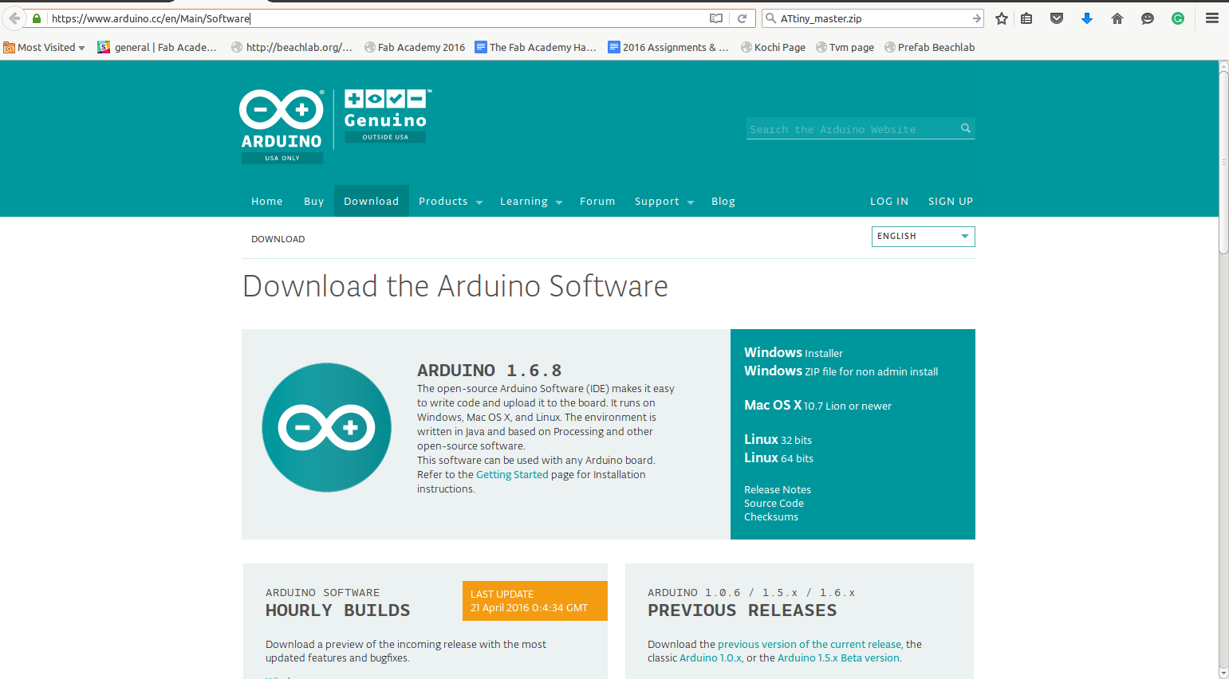The image size is (1229, 679).
Task: Select the Download navigation tab
Action: [x=372, y=201]
